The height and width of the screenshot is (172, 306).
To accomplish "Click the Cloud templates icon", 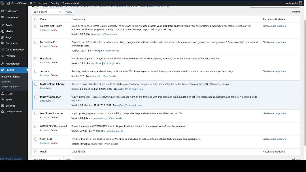I will [3, 50].
